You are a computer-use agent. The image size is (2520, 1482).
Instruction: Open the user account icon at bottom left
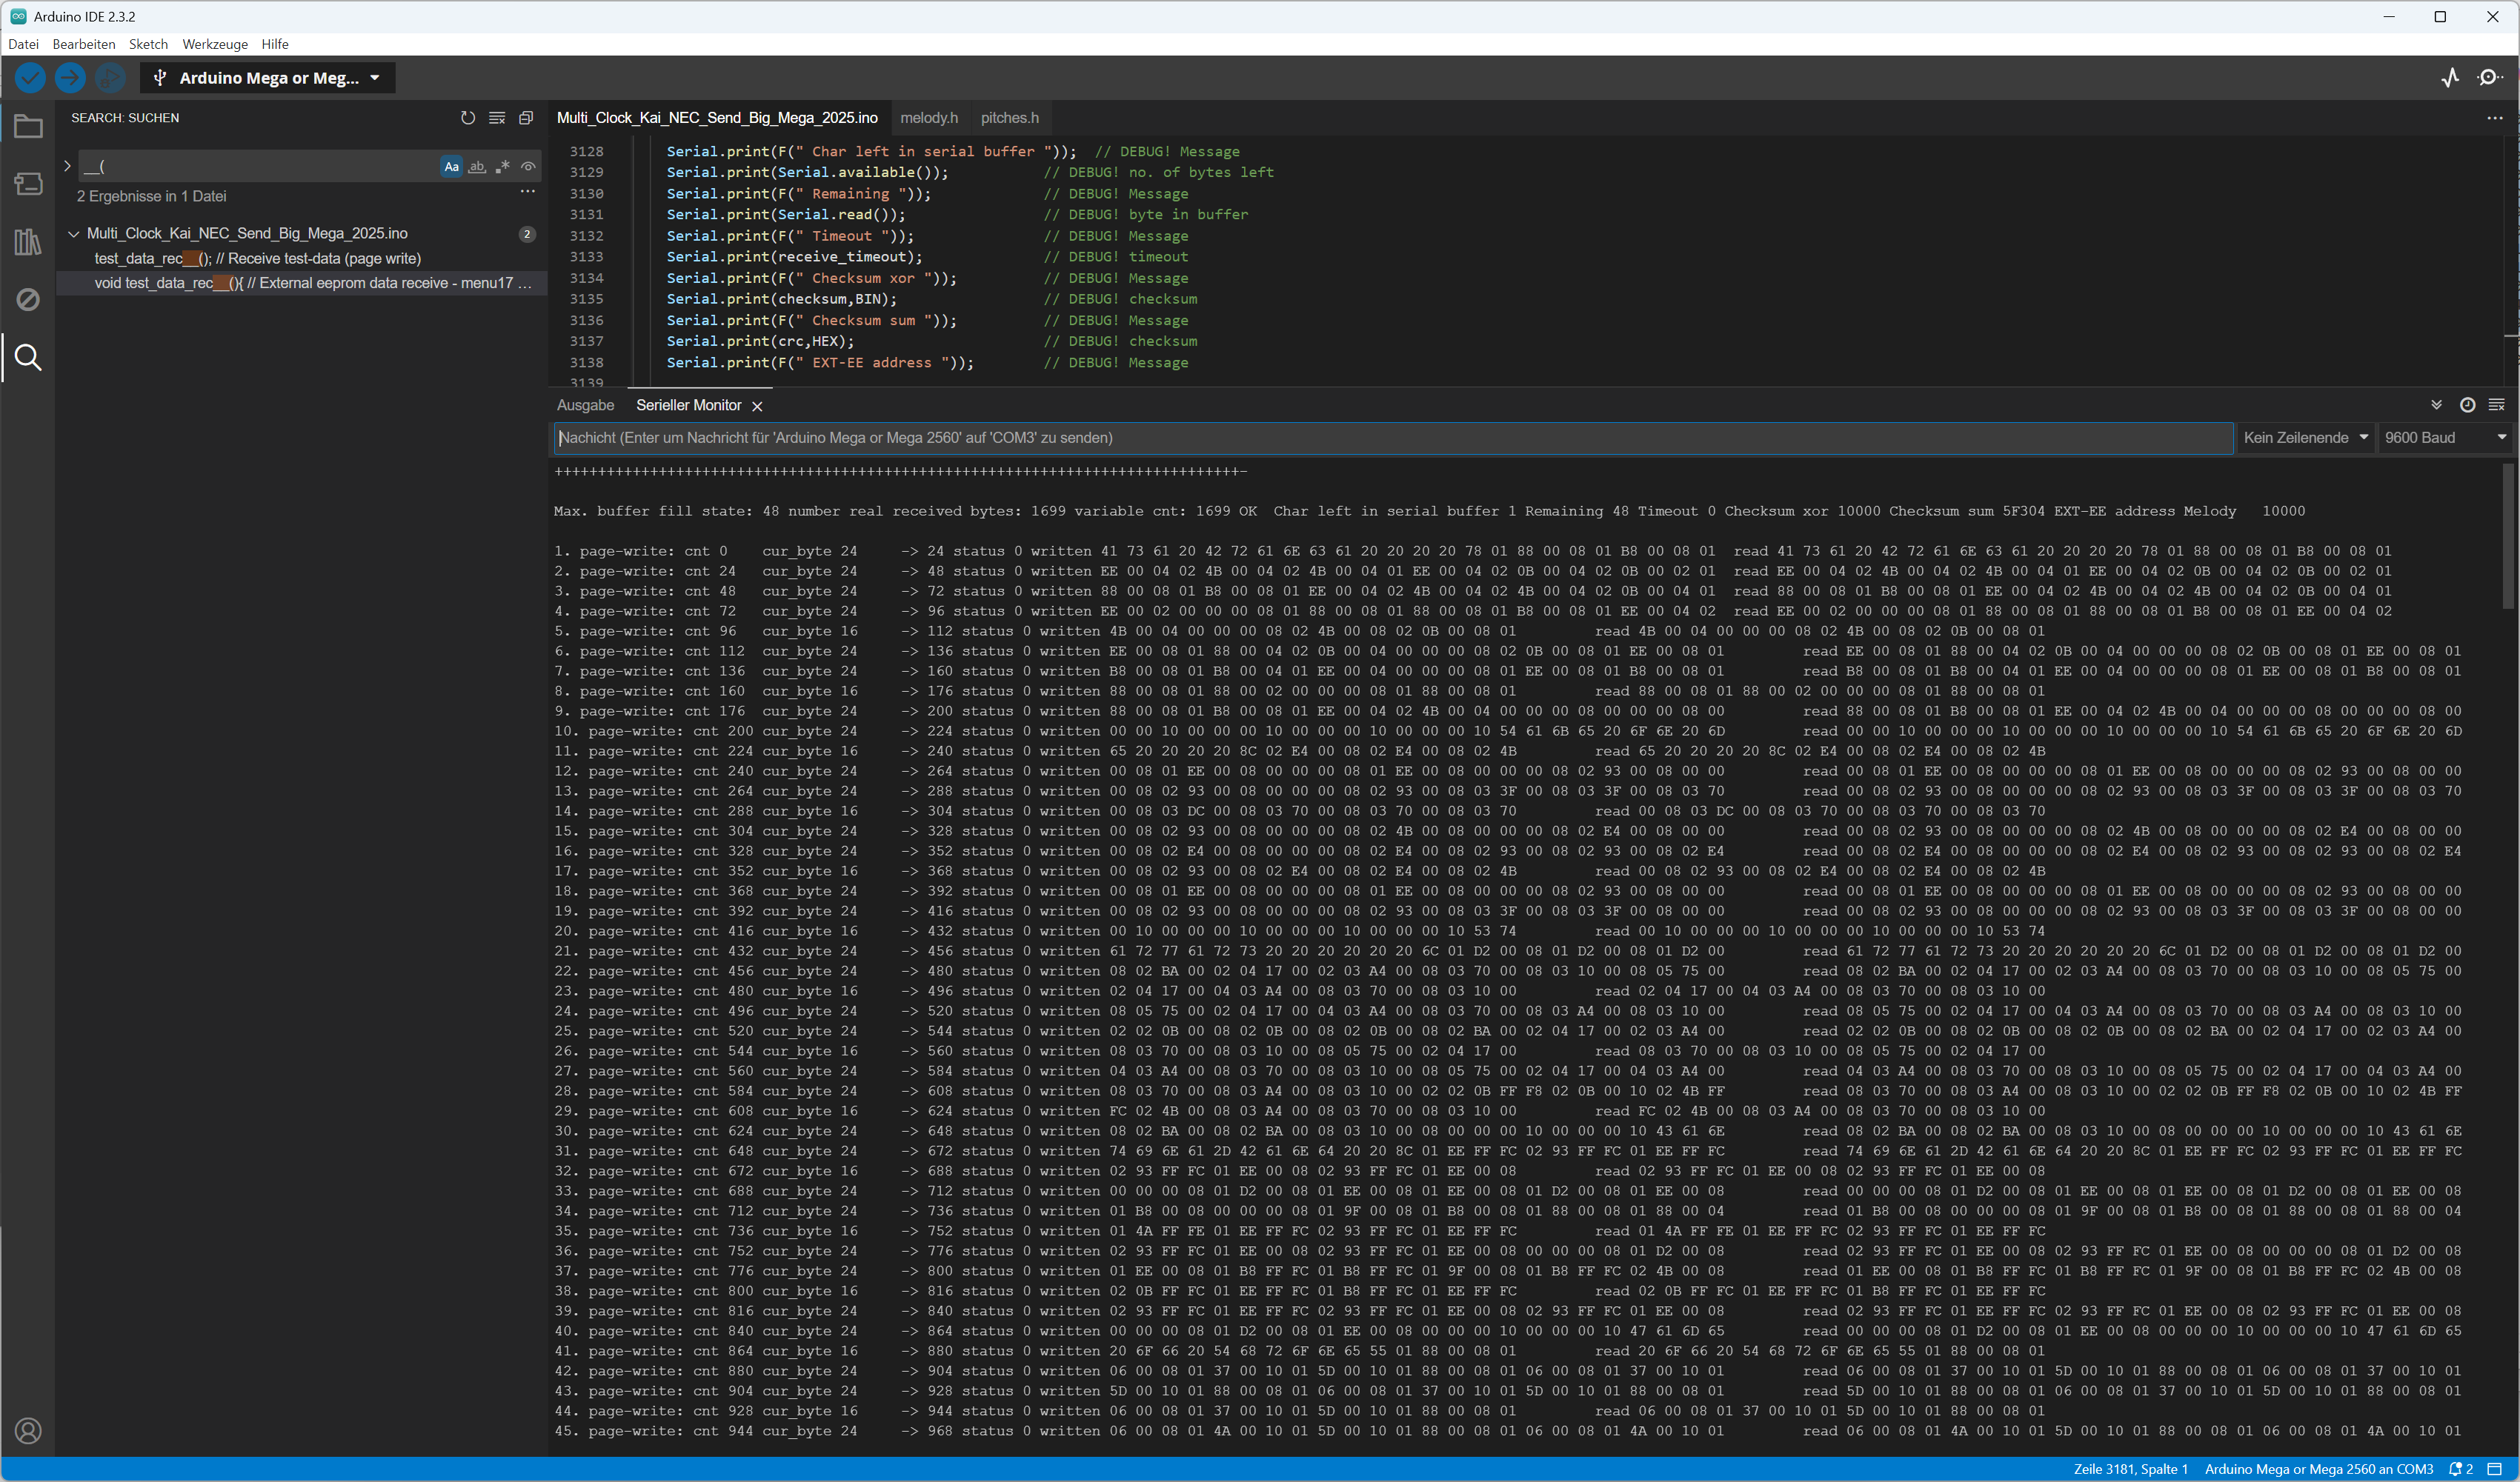click(28, 1431)
